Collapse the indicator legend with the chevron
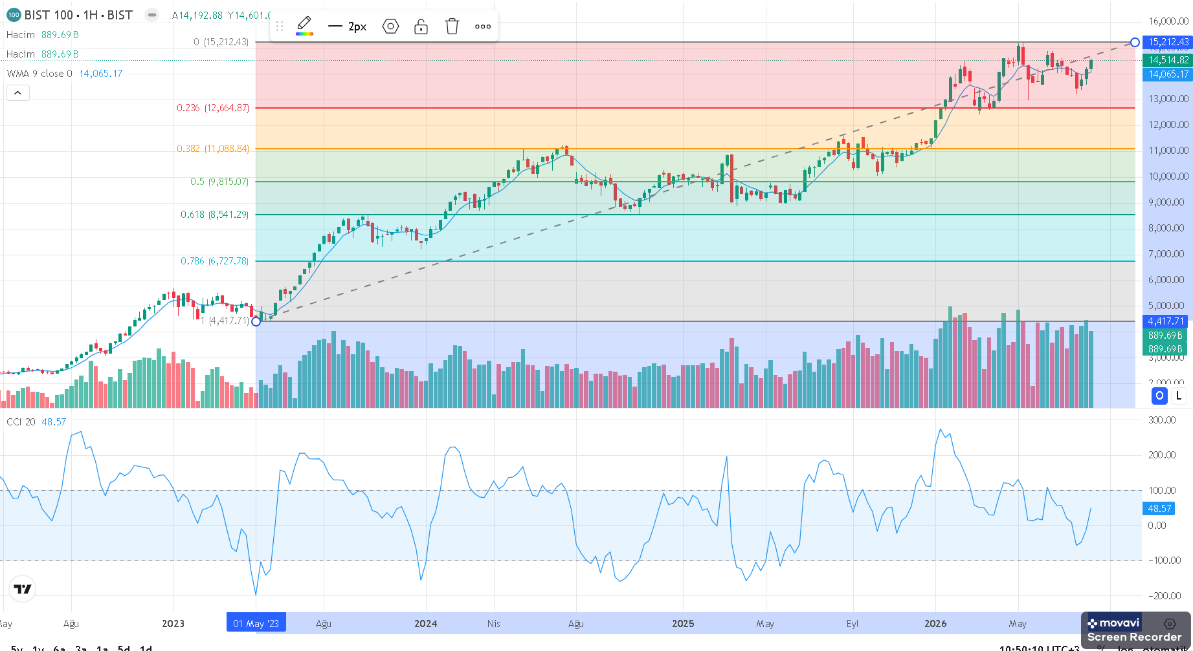 (18, 93)
